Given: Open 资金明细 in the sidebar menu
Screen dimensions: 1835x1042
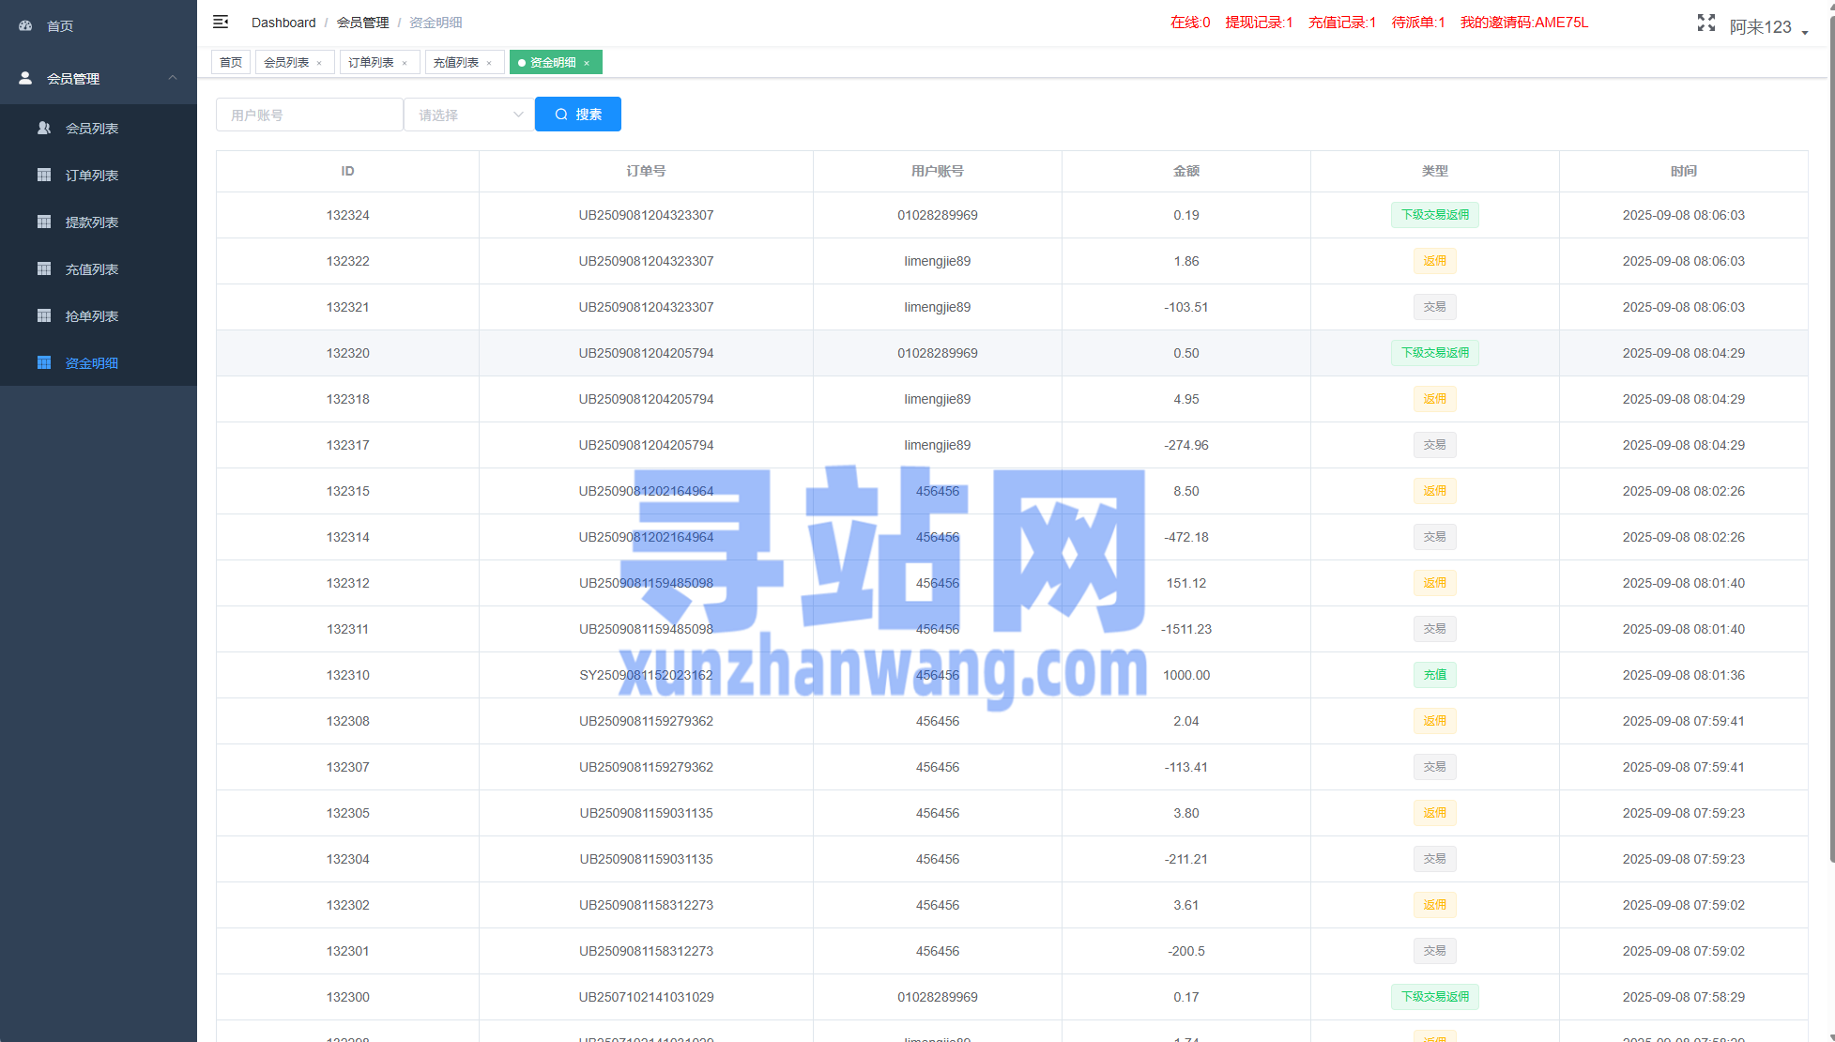Looking at the screenshot, I should (91, 363).
